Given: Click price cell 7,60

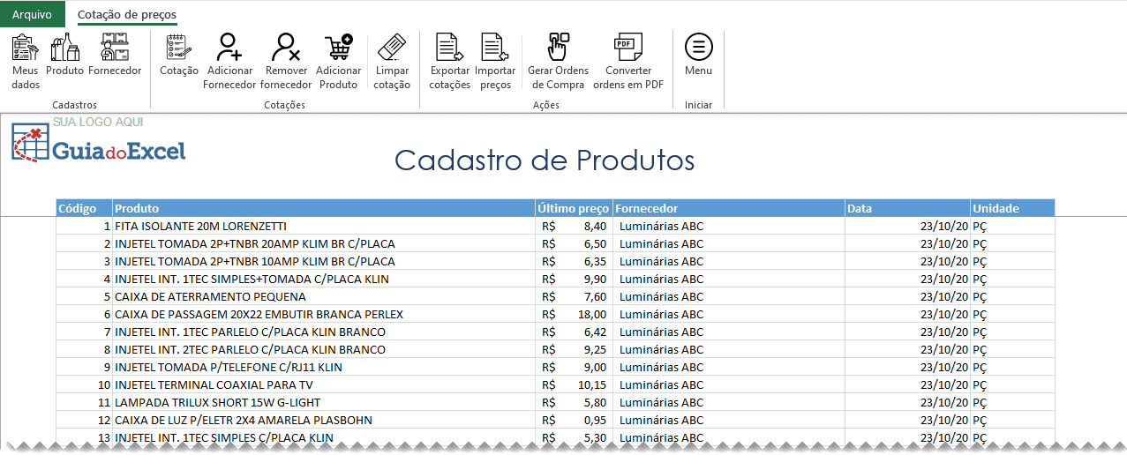Looking at the screenshot, I should [574, 296].
